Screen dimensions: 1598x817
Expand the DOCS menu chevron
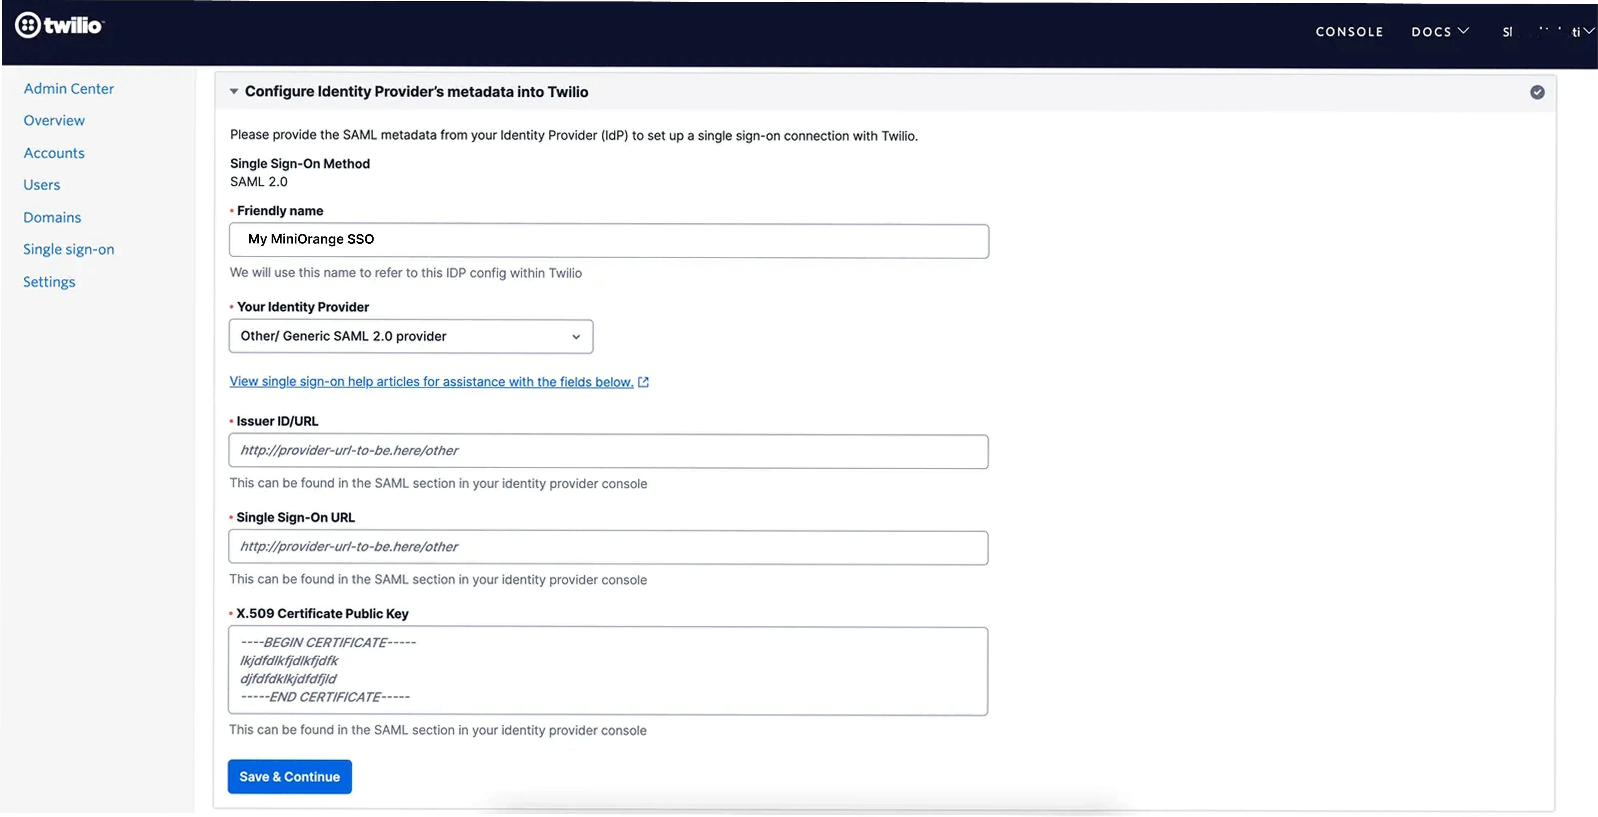[1463, 31]
